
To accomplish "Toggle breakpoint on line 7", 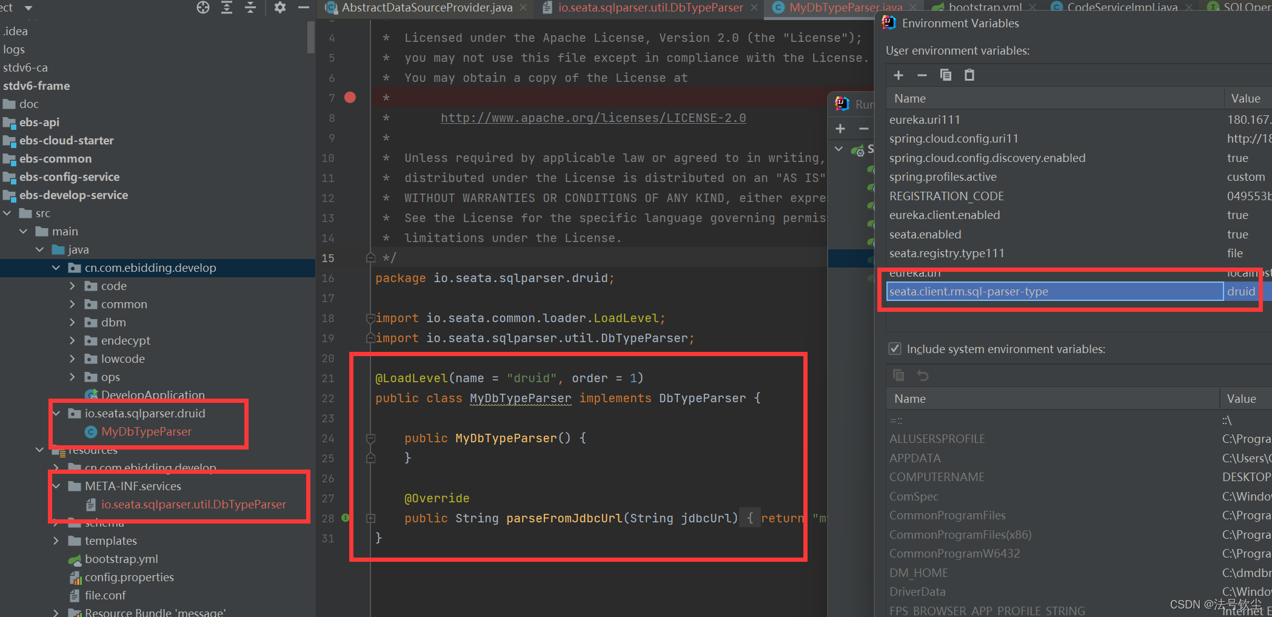I will 350,98.
